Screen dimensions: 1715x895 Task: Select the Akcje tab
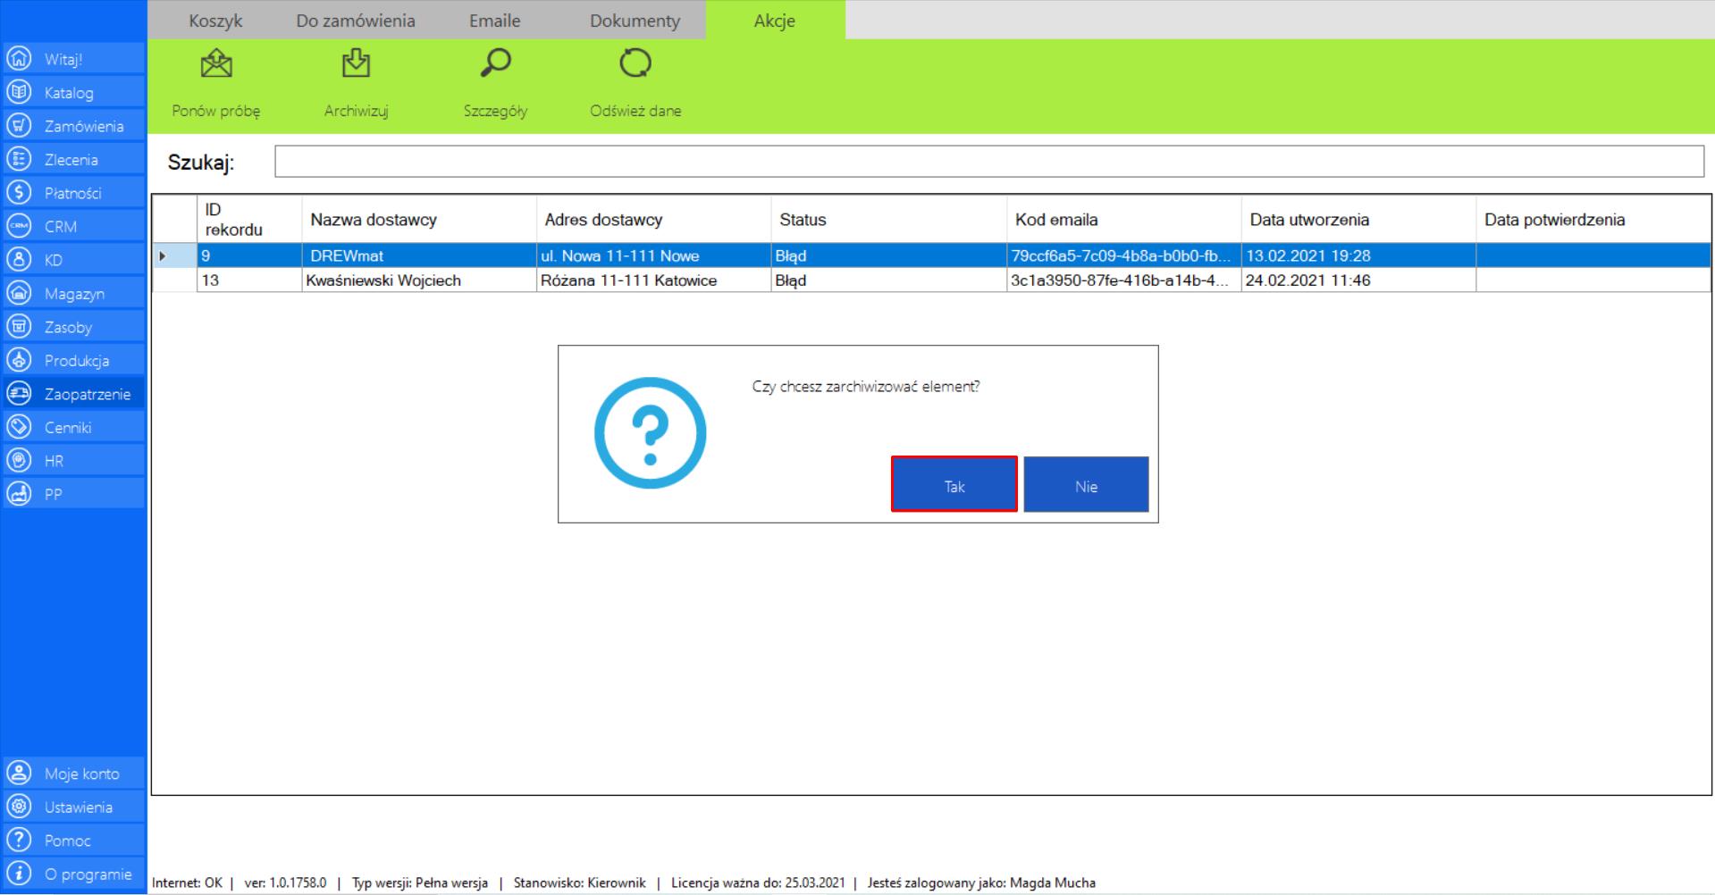click(x=775, y=21)
